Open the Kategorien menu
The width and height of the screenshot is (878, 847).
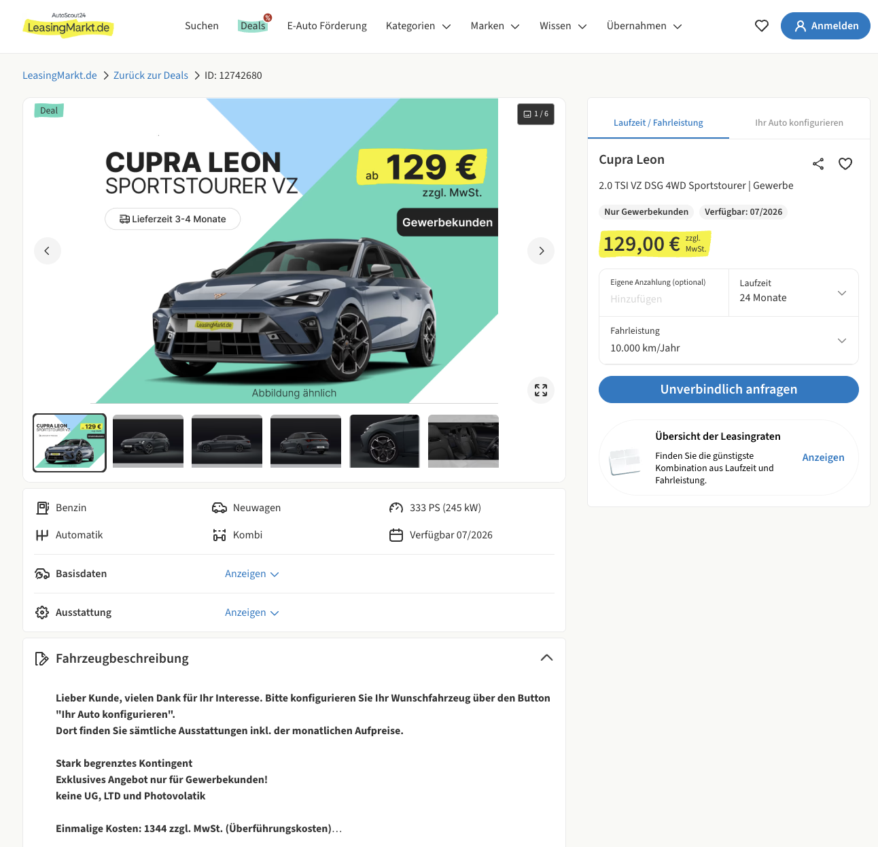(x=418, y=26)
